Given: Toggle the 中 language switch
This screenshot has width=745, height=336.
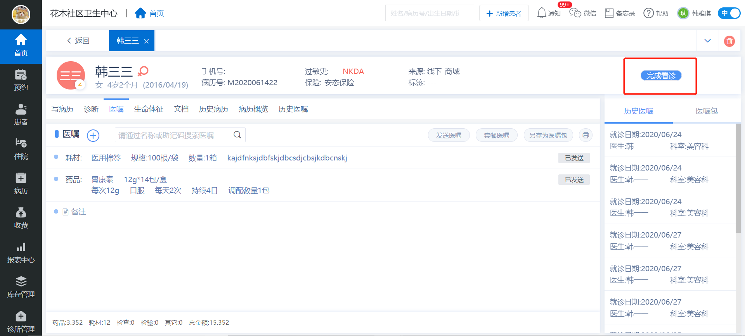Looking at the screenshot, I should 729,13.
